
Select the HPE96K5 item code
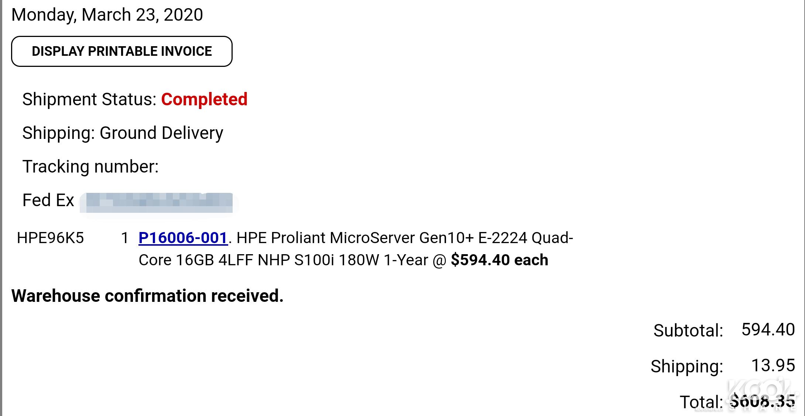[x=50, y=238]
